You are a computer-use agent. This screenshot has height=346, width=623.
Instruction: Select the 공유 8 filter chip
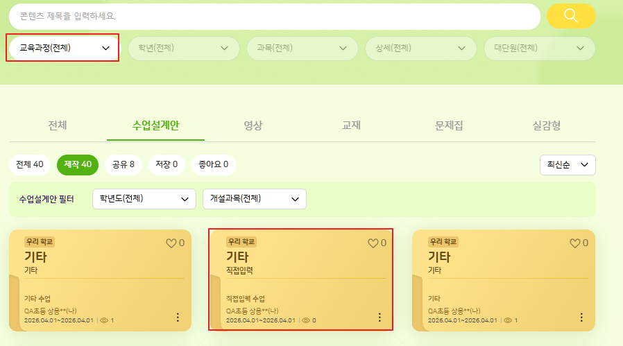(x=123, y=164)
